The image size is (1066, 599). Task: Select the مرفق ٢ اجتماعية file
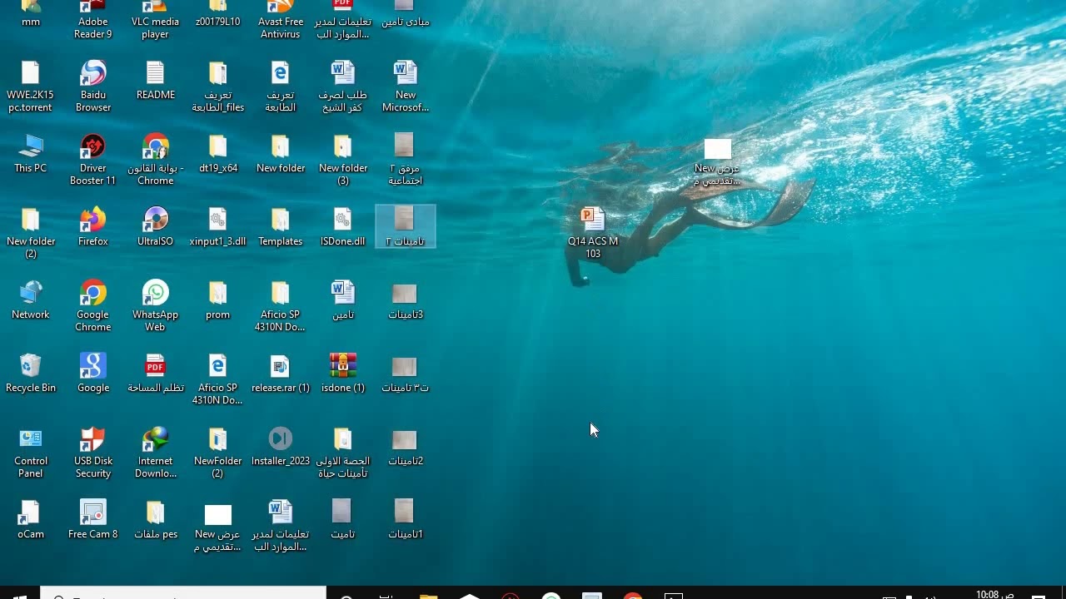405,160
